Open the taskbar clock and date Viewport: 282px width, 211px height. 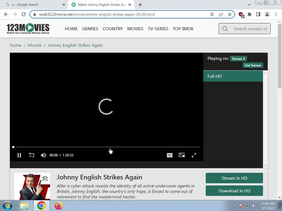point(268,206)
